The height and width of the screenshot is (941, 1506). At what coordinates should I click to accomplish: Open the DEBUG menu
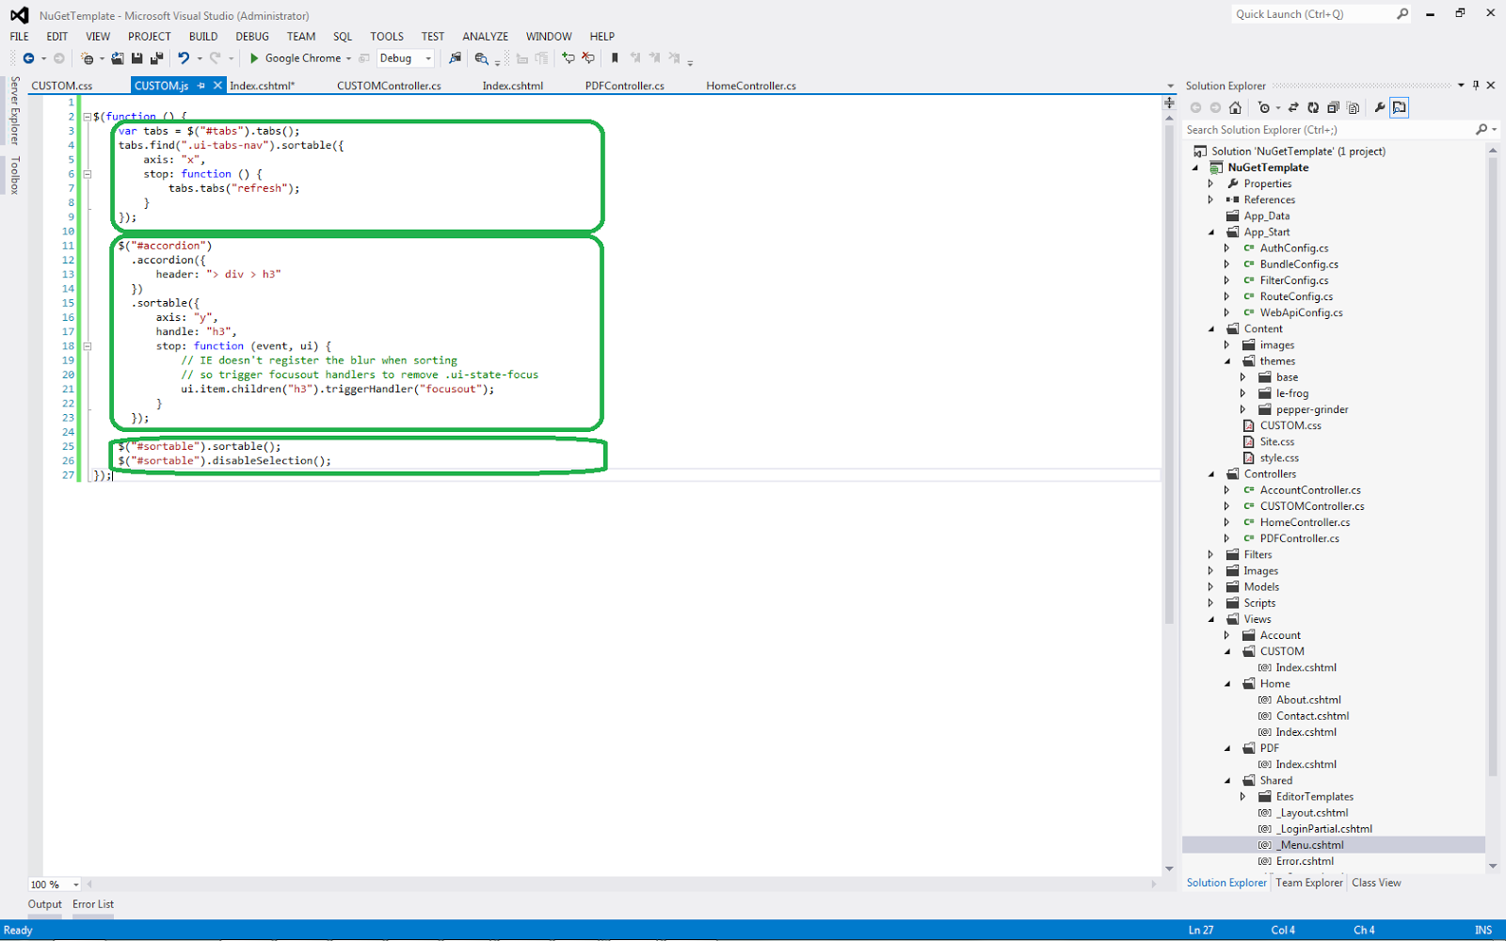click(252, 36)
